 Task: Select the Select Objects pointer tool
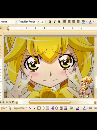(x=10, y=108)
